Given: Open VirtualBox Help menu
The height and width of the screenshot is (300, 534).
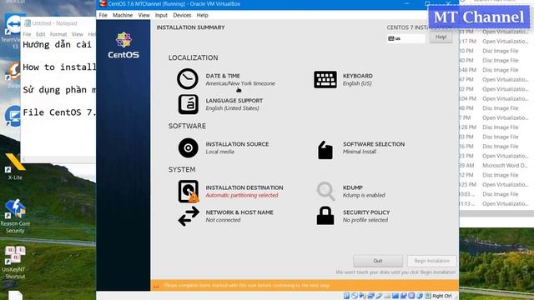Looking at the screenshot, I should pos(202,15).
